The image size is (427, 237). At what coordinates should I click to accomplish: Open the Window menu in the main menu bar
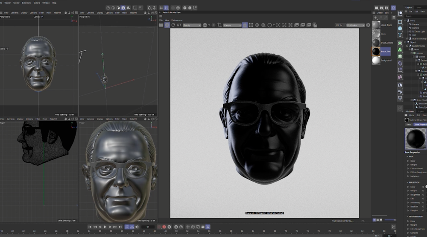(x=46, y=3)
